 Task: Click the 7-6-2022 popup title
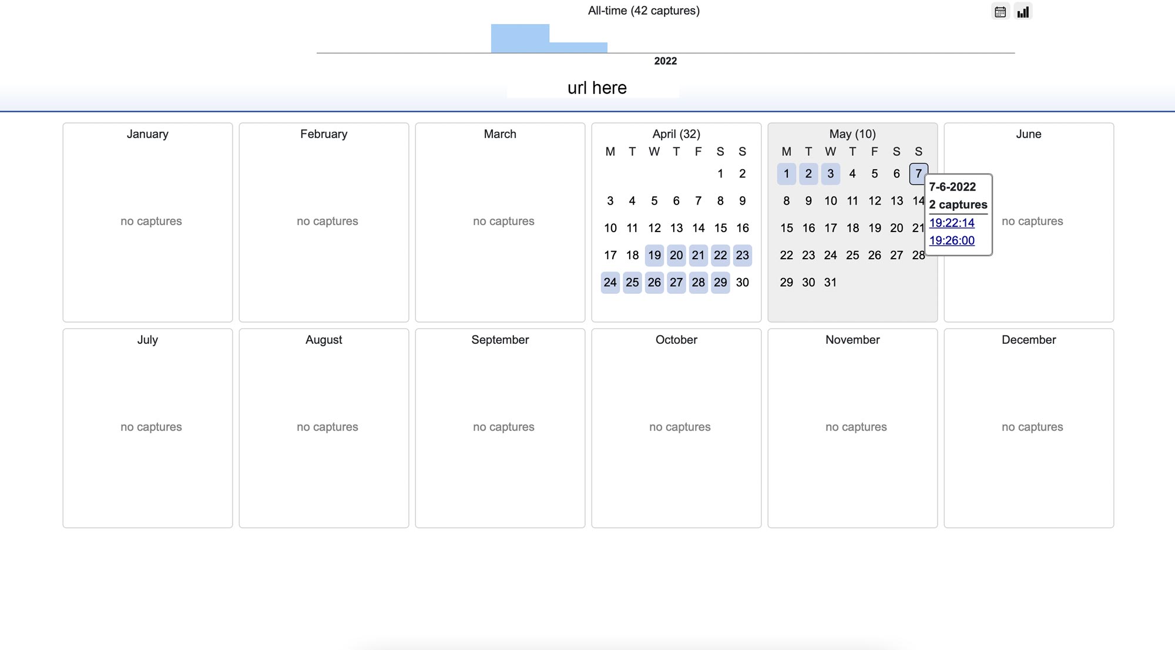pos(952,187)
